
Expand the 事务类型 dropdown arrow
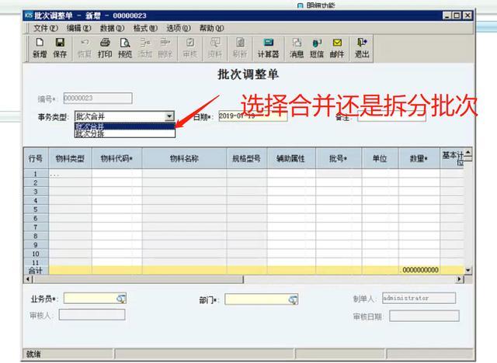point(169,116)
